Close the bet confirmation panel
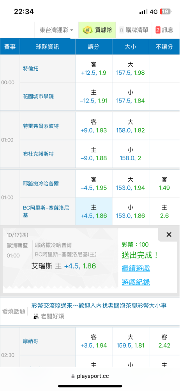Screen dimensions: 180x391 point(169,235)
